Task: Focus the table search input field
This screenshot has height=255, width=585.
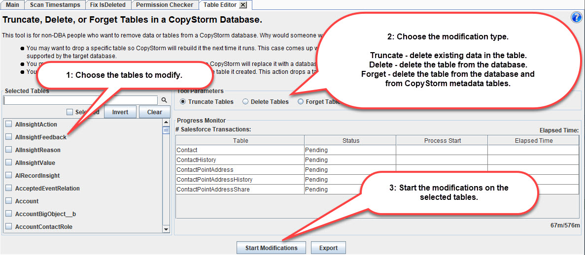Action: tap(81, 100)
